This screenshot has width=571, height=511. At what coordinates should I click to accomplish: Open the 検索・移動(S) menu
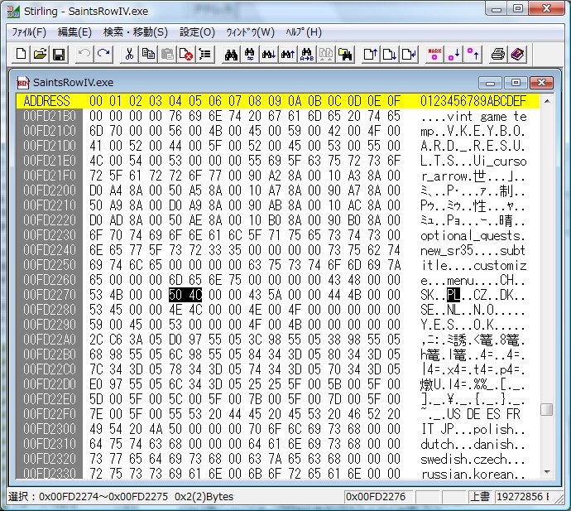pos(136,32)
